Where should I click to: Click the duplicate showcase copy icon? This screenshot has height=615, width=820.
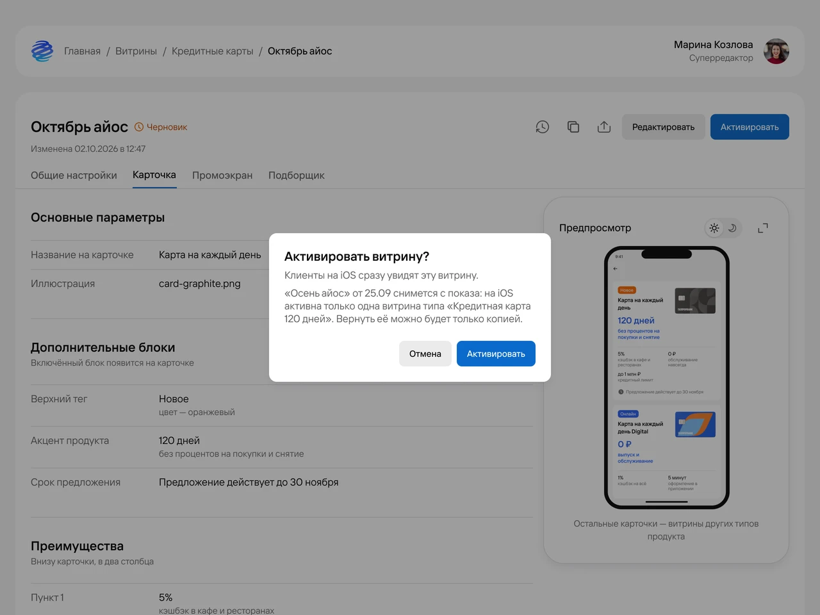pyautogui.click(x=573, y=127)
